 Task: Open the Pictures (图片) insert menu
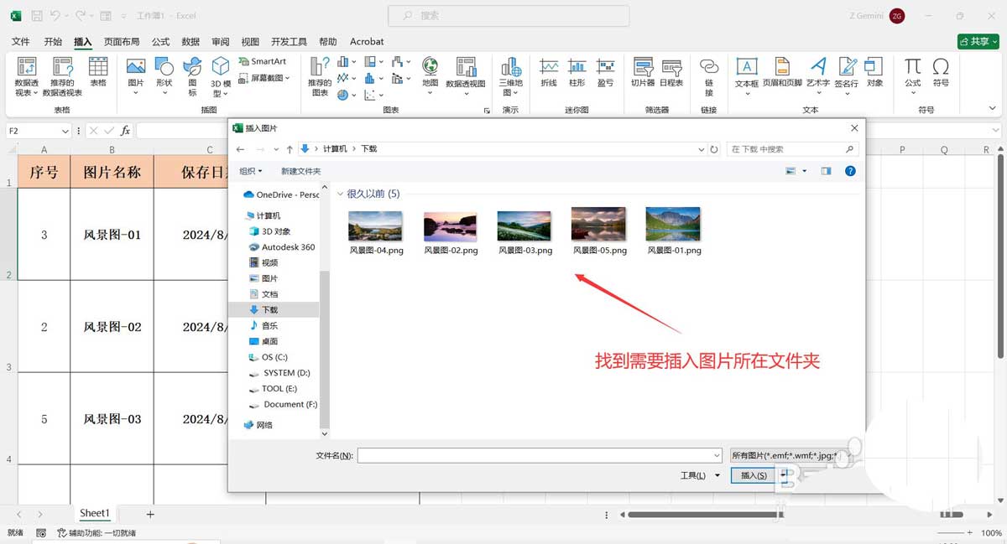[136, 76]
